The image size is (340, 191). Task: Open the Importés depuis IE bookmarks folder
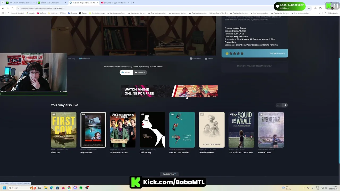coord(16,13)
